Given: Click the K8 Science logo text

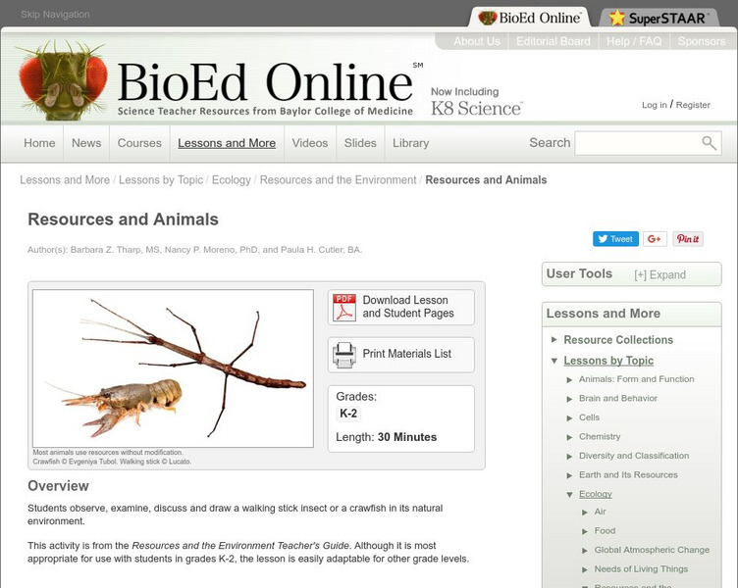Looking at the screenshot, I should 476,109.
